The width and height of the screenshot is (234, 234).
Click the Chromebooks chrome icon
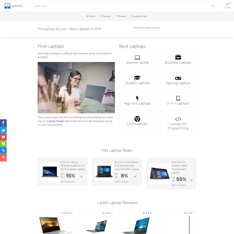click(x=137, y=119)
